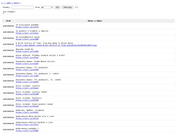Image resolution: width=177 pixels, height=133 pixels.
Task: Open link under Tři mušketýři, II. (2024)
Action: click(27, 82)
